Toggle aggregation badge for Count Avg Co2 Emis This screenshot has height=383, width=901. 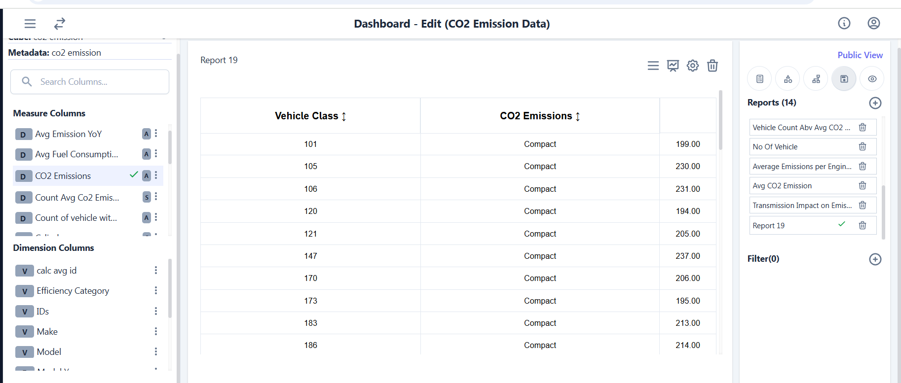(147, 197)
